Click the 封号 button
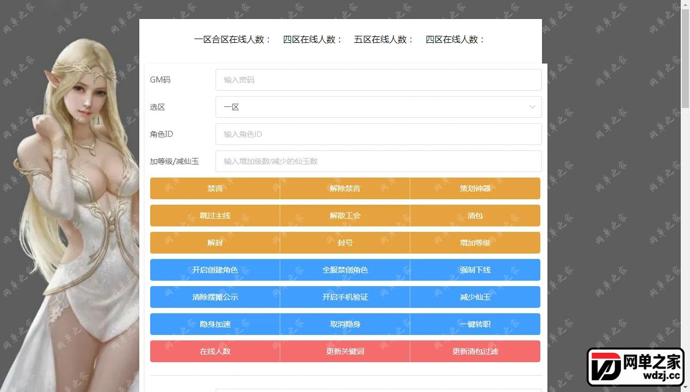 coord(345,243)
